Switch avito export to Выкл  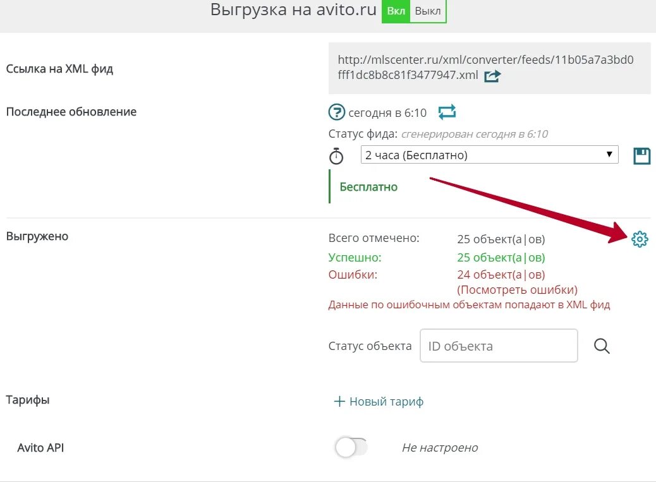428,11
